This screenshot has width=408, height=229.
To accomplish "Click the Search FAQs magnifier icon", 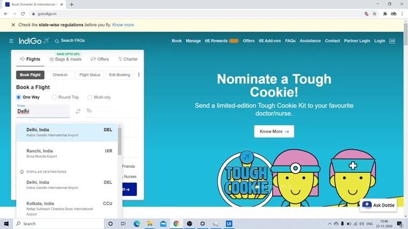I will coord(57,41).
